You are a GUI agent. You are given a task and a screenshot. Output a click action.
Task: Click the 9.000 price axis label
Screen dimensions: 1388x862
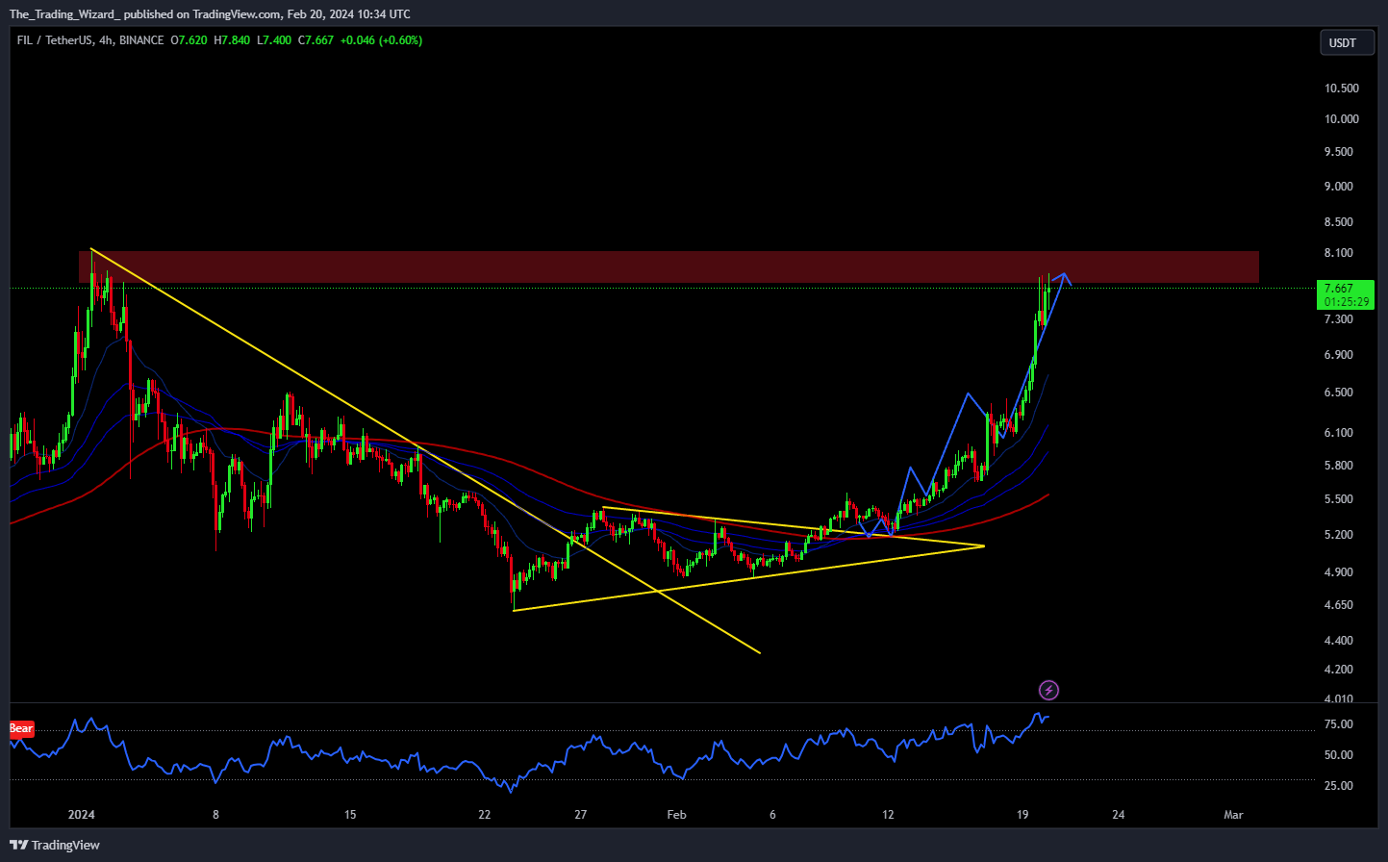pyautogui.click(x=1339, y=187)
